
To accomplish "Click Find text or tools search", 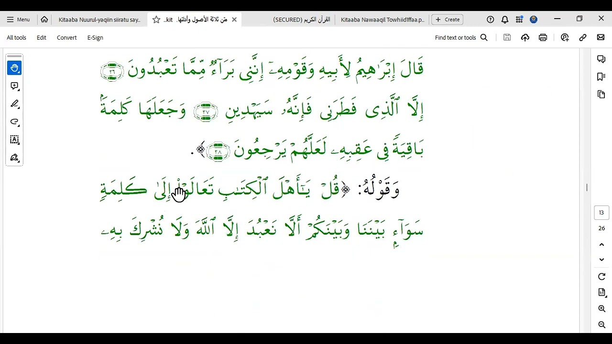I will click(x=461, y=37).
